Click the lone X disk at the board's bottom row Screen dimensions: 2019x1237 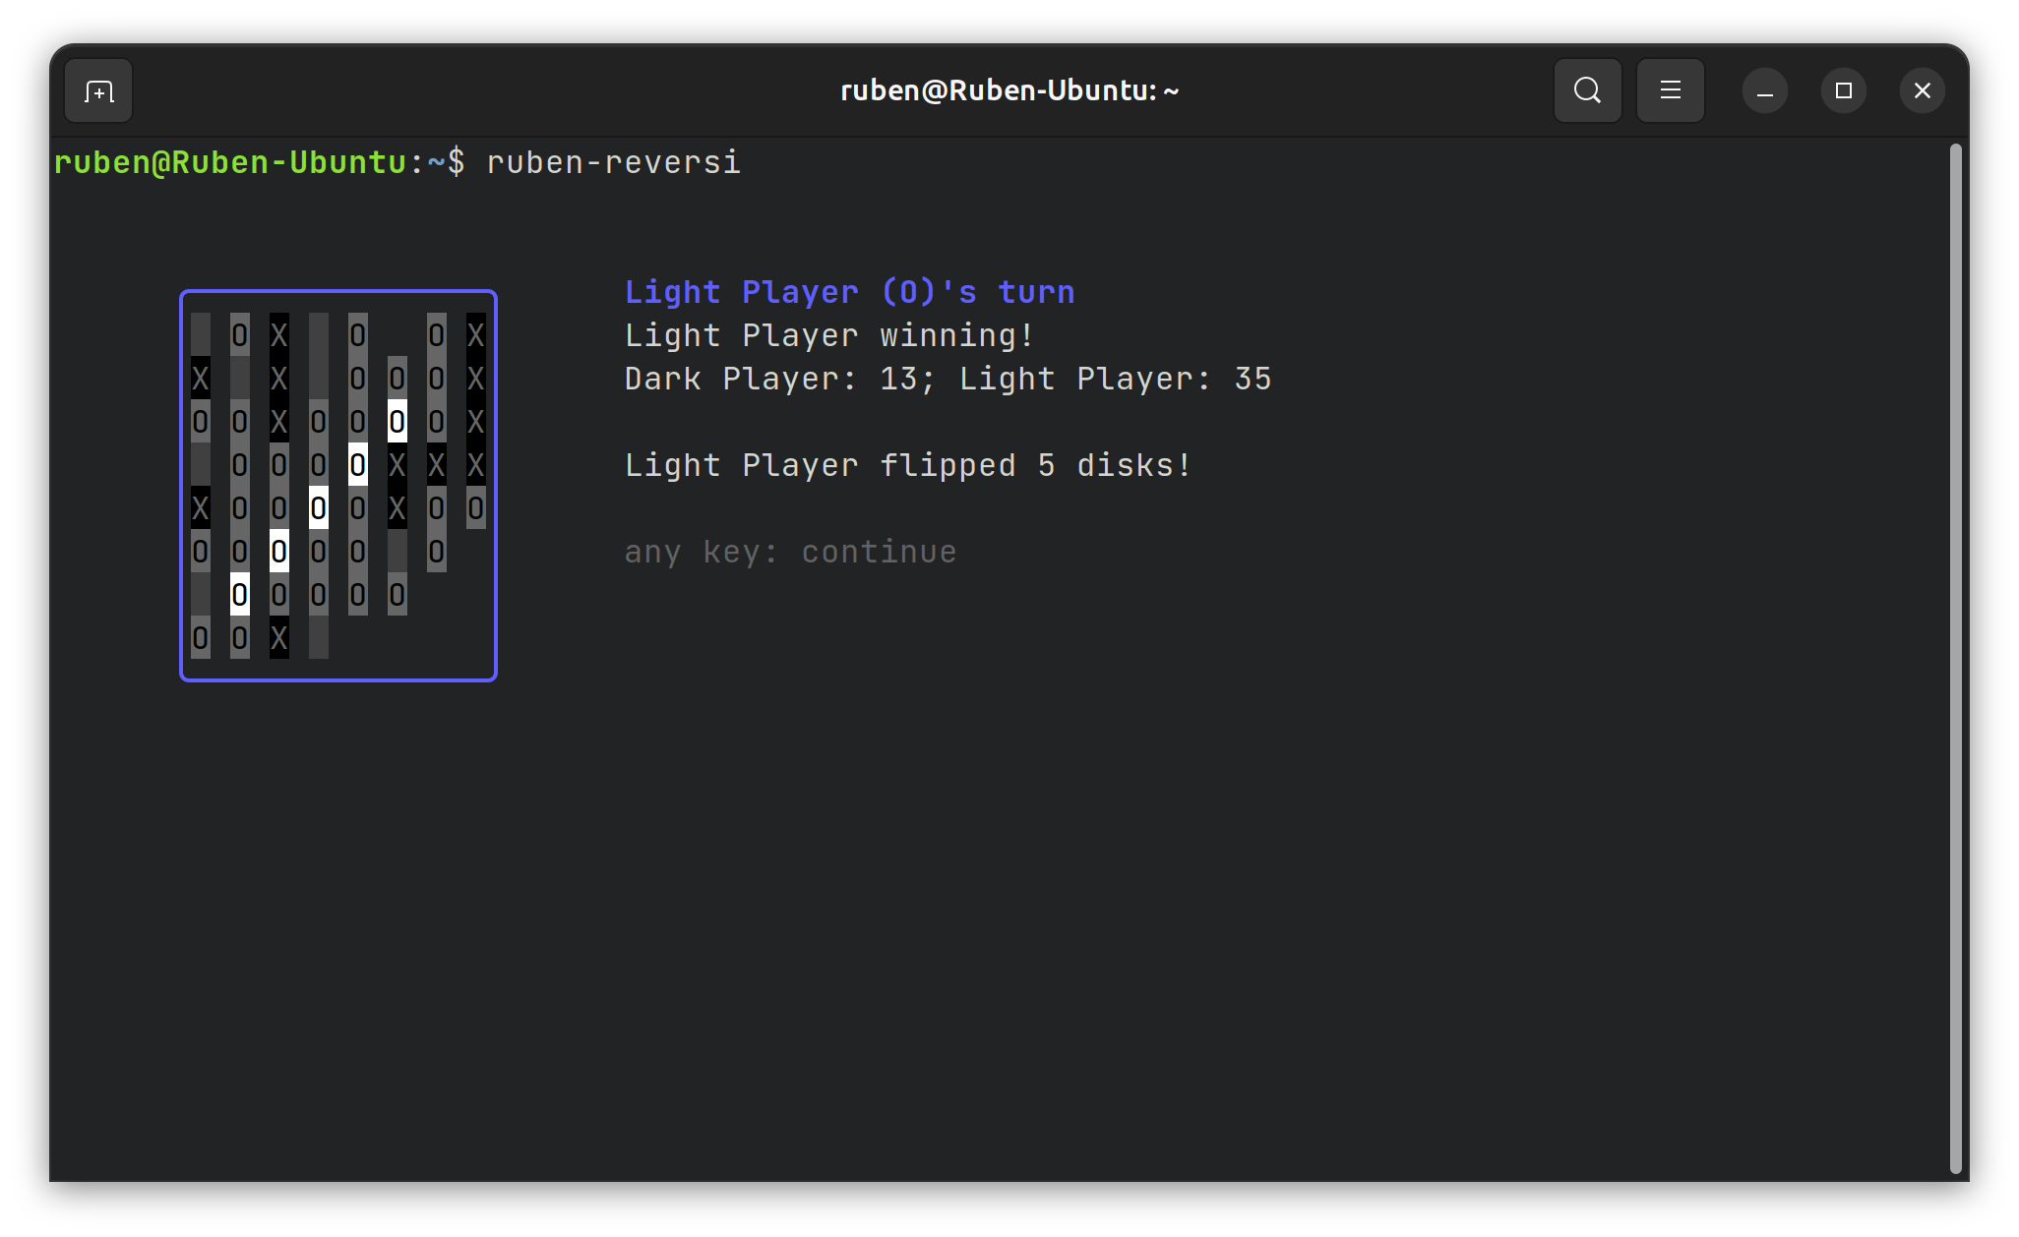point(278,637)
